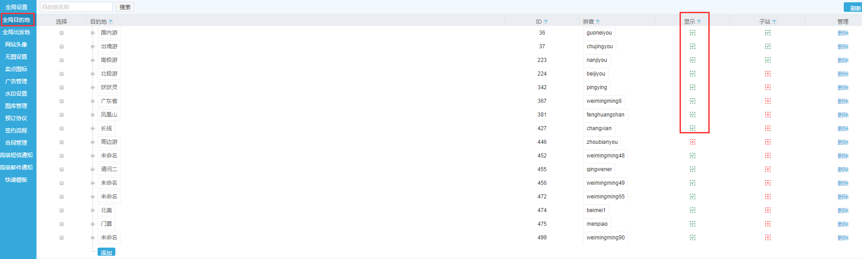Click the 搜索 search button

[x=125, y=7]
